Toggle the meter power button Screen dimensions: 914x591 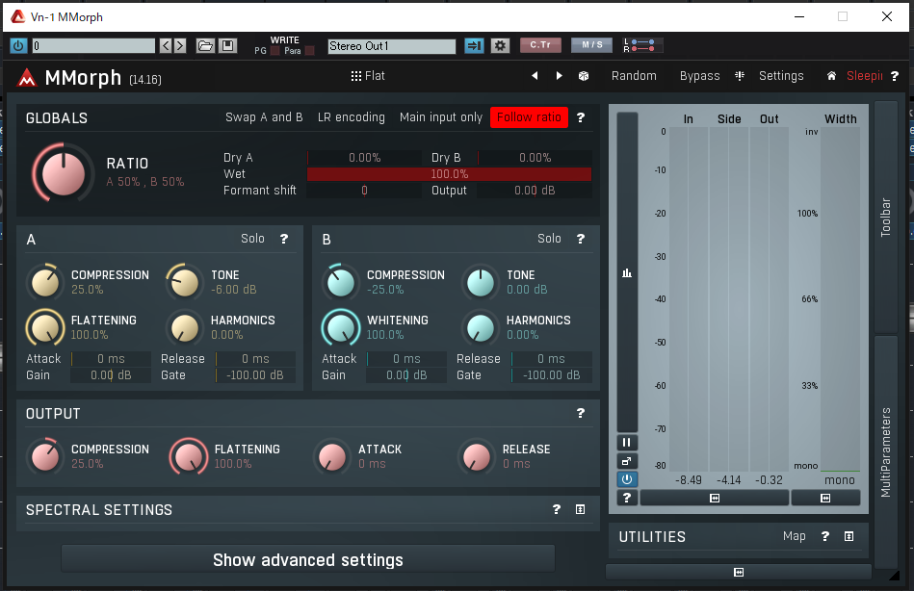[x=627, y=479]
